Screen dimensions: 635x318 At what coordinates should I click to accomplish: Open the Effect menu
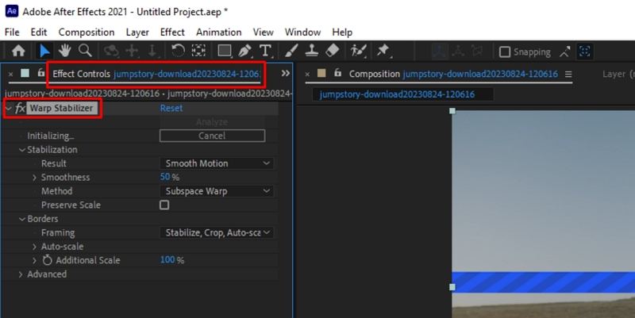[172, 32]
